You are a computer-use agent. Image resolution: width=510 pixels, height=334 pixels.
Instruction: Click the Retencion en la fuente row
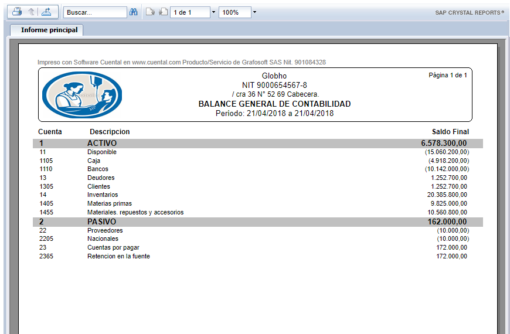118,256
